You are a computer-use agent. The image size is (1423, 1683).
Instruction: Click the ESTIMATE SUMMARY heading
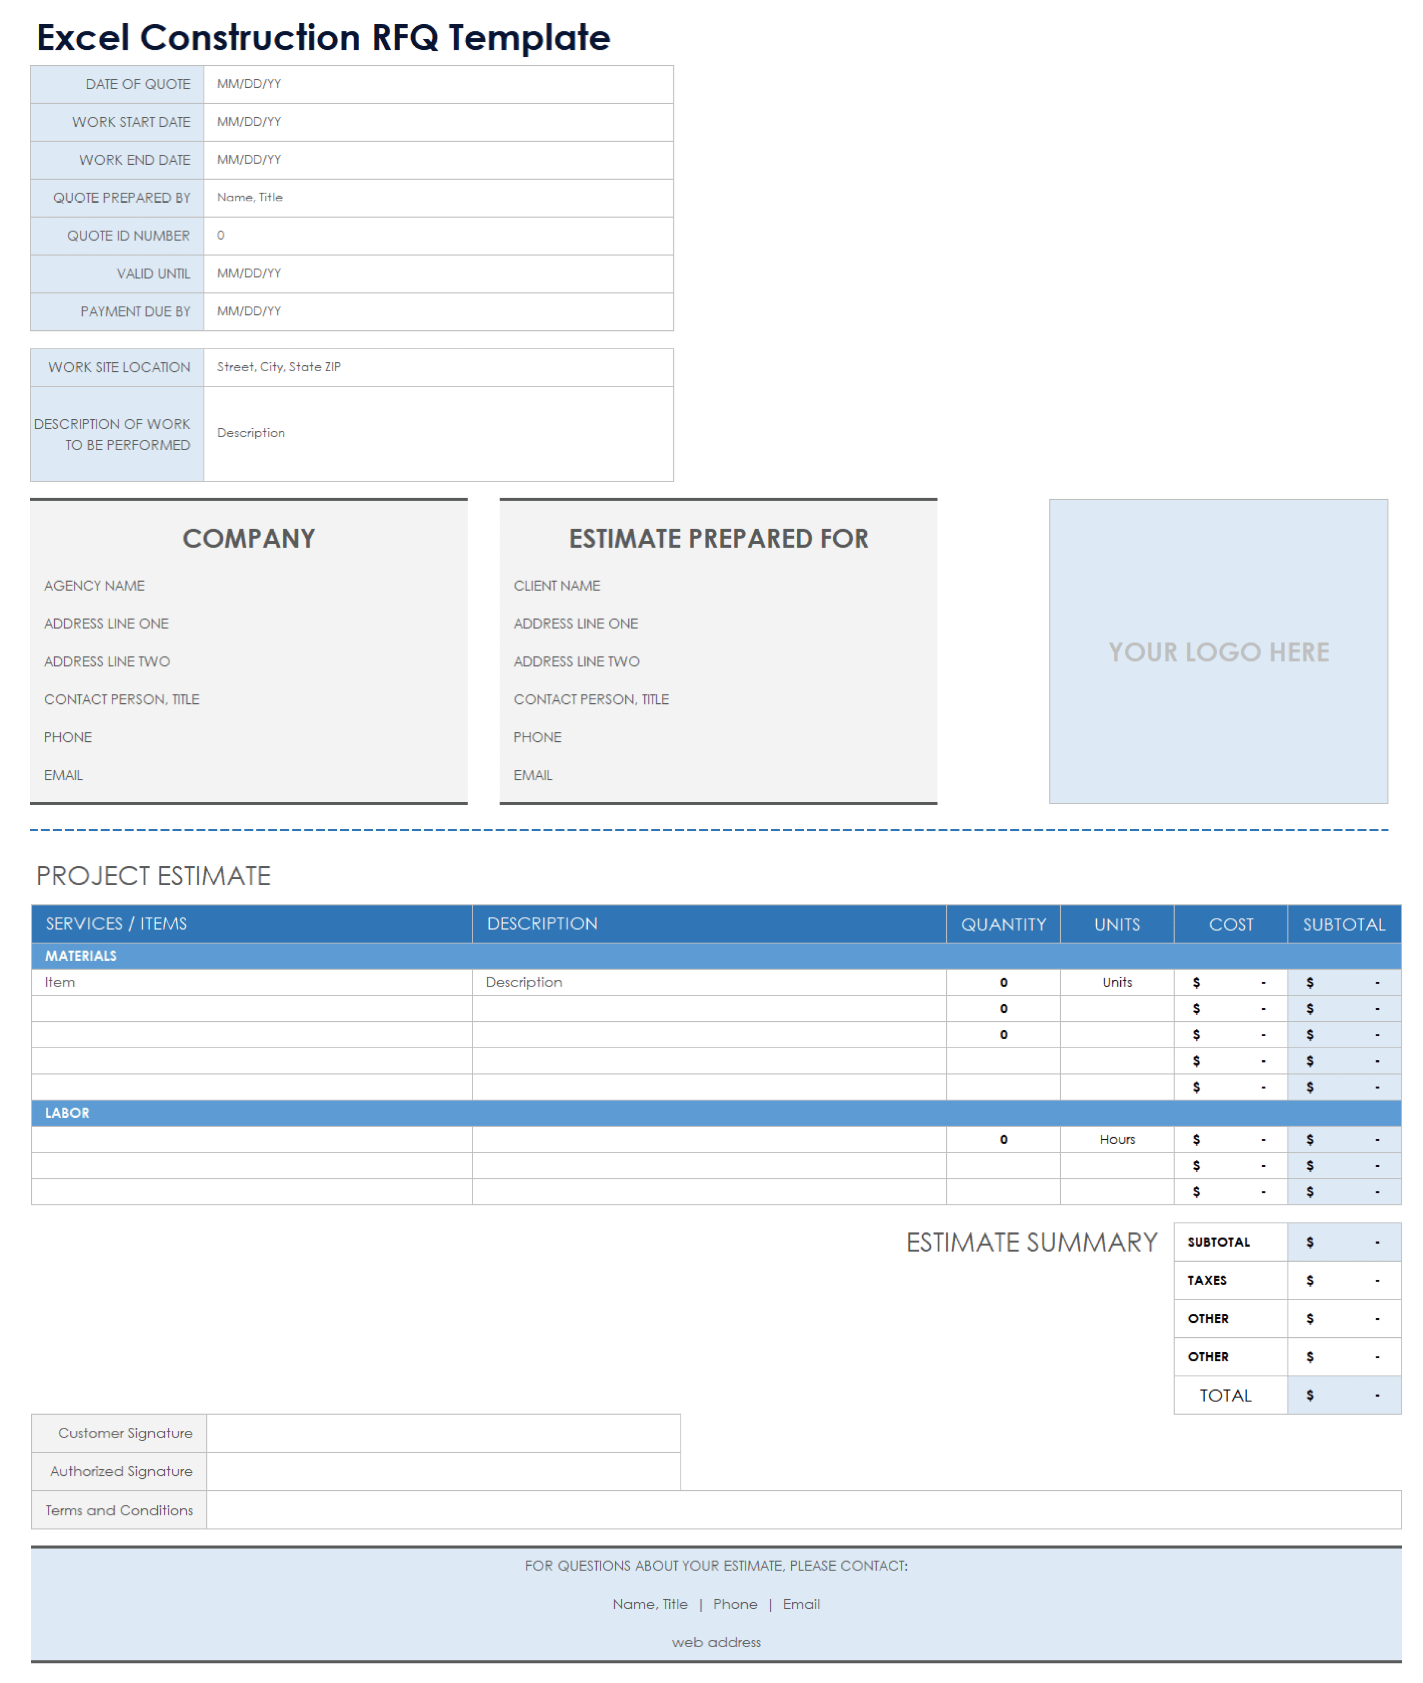1032,1242
